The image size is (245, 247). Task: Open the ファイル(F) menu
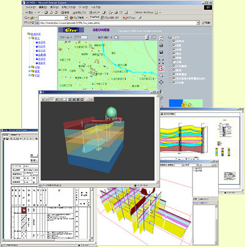31,7
